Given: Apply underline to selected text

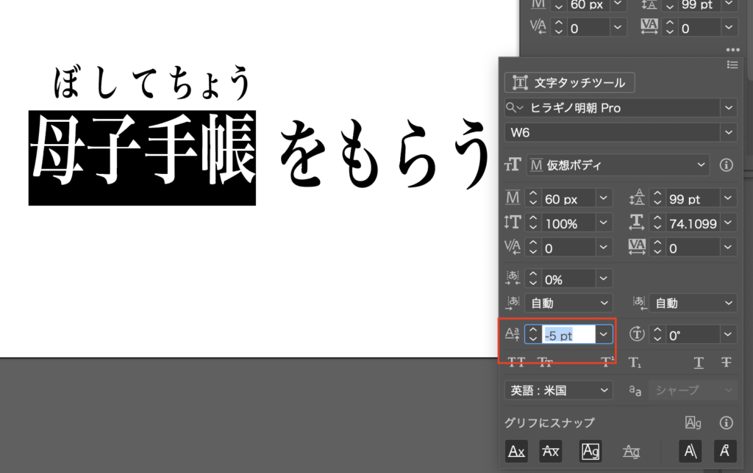Looking at the screenshot, I should pyautogui.click(x=699, y=361).
